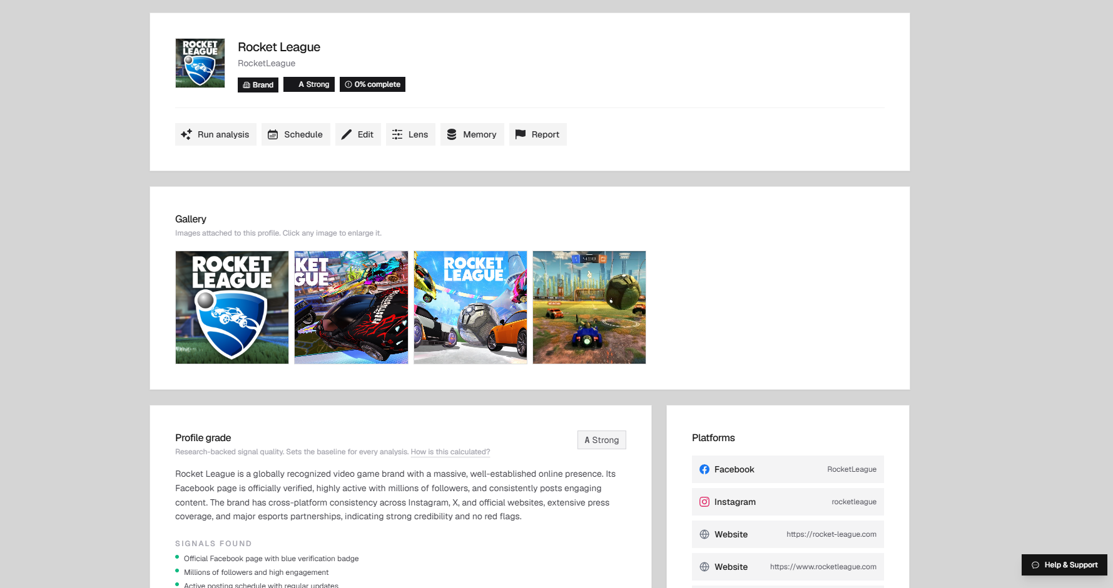The image size is (1113, 588).
Task: Click the Facebook logo icon
Action: coord(704,469)
